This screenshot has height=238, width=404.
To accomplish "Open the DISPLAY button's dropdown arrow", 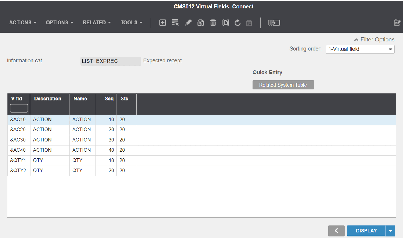I will point(390,231).
